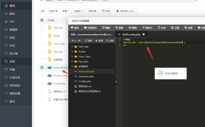Screen dimensions: 205x127
Task: Expand the 安装教程 folder in editor tree
Action: click(x=72, y=66)
